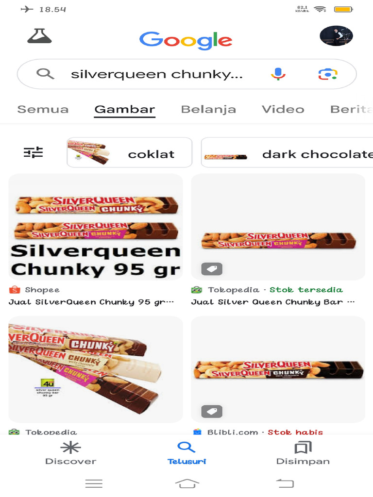Open Tokopedia Silver Queen Chunky Bar link

273,302
